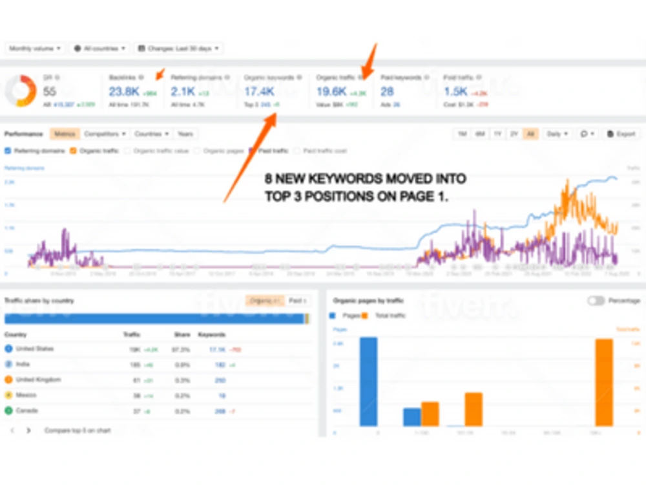Open the 1.5K paid traffic value
646x485 pixels.
[455, 92]
